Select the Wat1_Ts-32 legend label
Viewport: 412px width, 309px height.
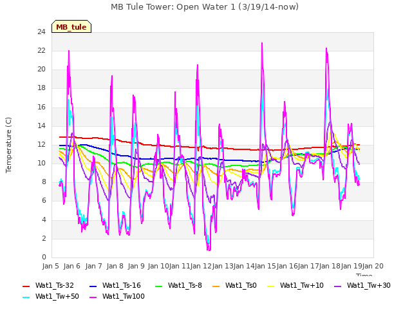point(54,286)
